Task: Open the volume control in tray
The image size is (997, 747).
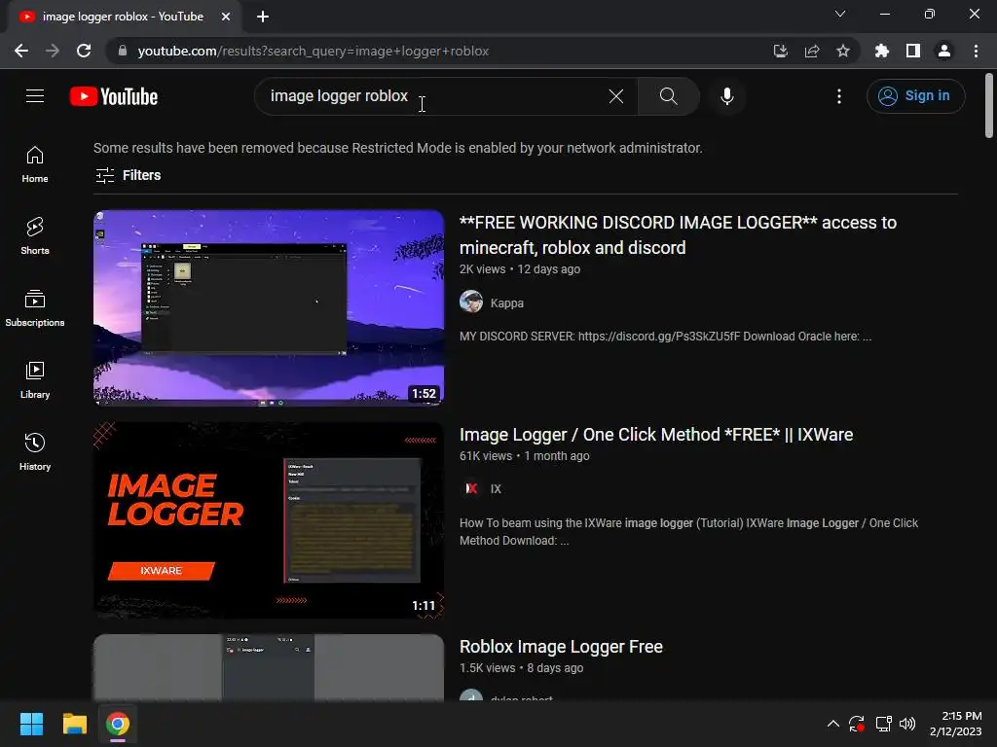Action: pos(907,724)
